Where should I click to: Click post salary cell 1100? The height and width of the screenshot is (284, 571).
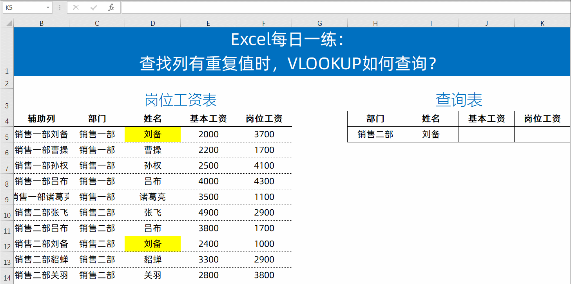(264, 197)
